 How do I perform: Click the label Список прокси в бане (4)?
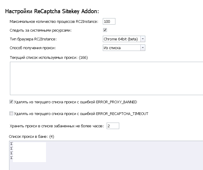[31, 137]
